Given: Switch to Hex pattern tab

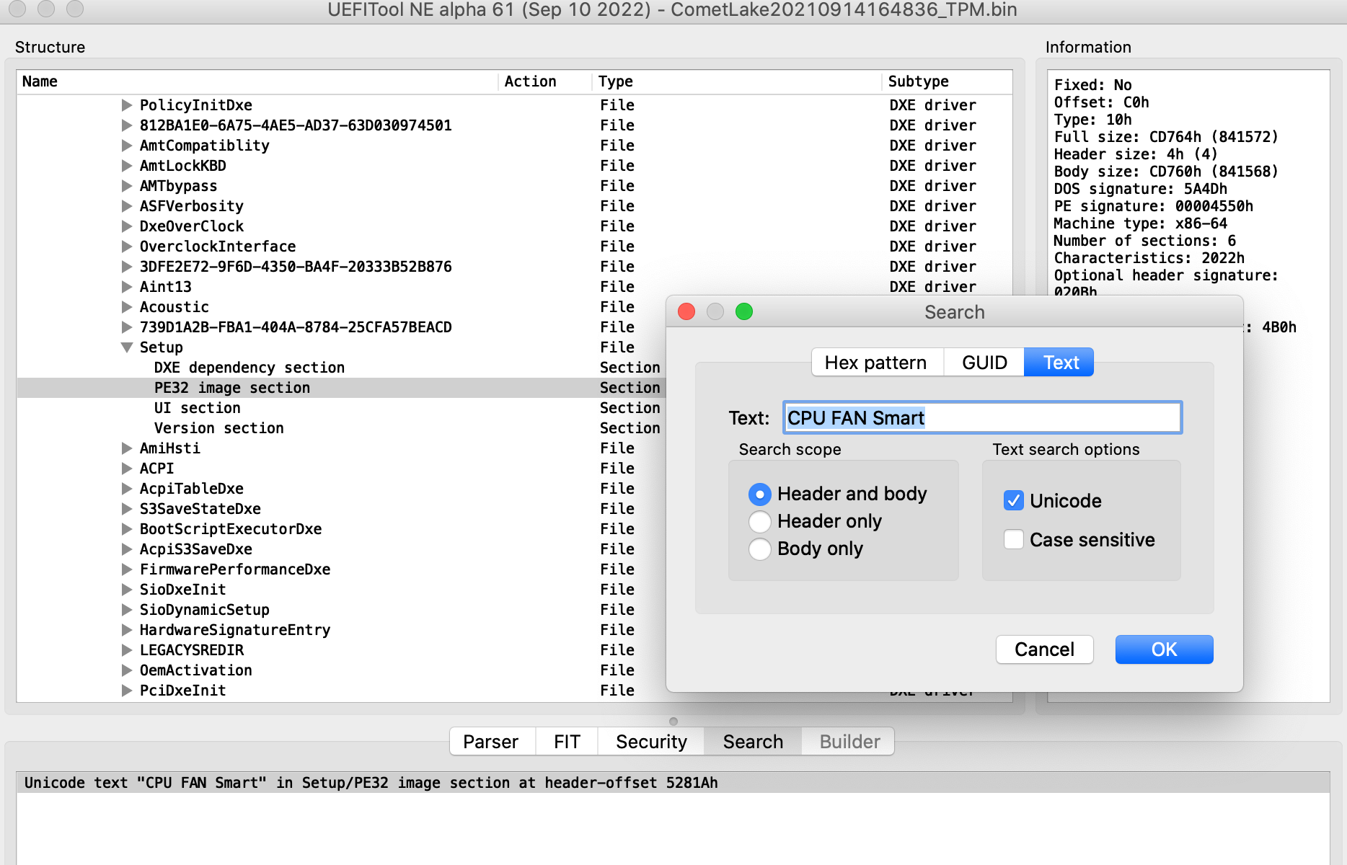Looking at the screenshot, I should [877, 363].
